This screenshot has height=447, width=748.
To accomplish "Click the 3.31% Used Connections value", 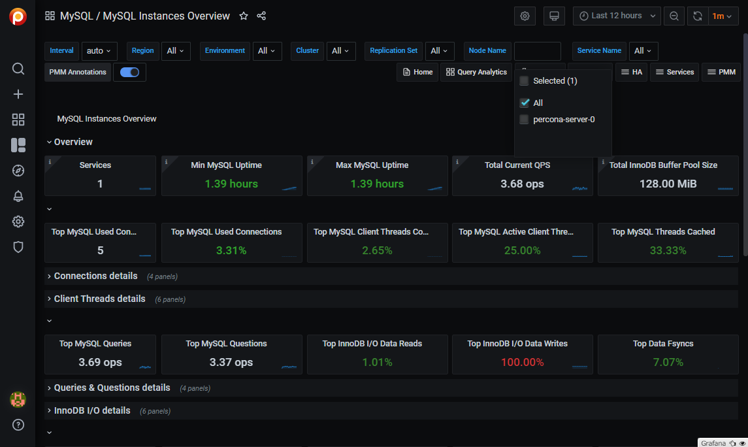I will pyautogui.click(x=231, y=250).
